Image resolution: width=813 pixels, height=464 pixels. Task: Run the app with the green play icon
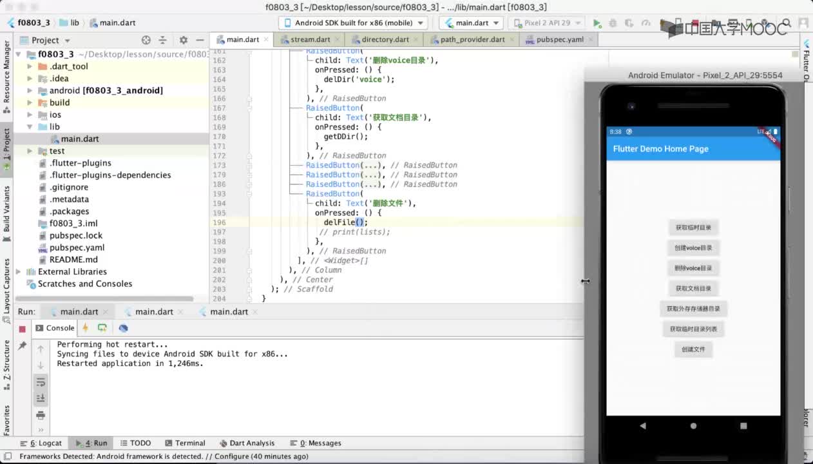click(597, 23)
